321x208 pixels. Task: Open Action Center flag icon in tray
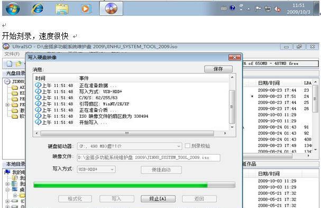pos(258,8)
